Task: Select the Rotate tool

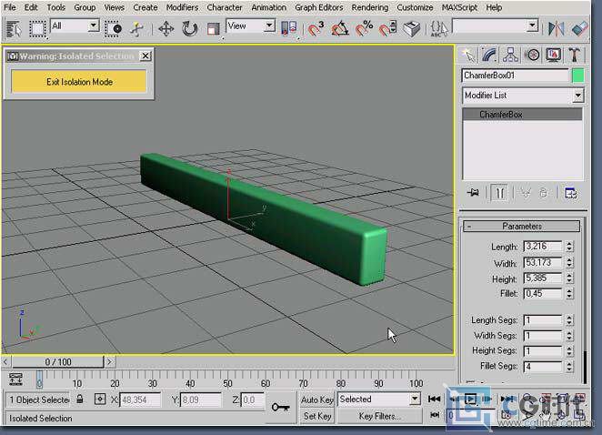Action: pyautogui.click(x=190, y=29)
